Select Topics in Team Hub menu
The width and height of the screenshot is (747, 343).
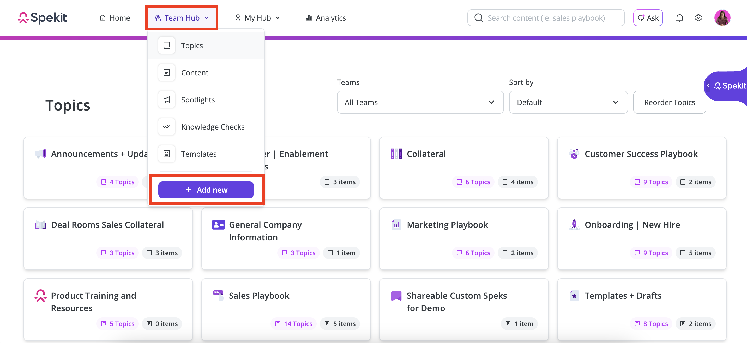(206, 45)
